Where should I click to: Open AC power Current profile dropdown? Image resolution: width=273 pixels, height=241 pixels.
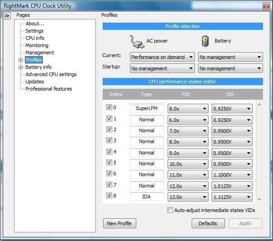tap(162, 57)
